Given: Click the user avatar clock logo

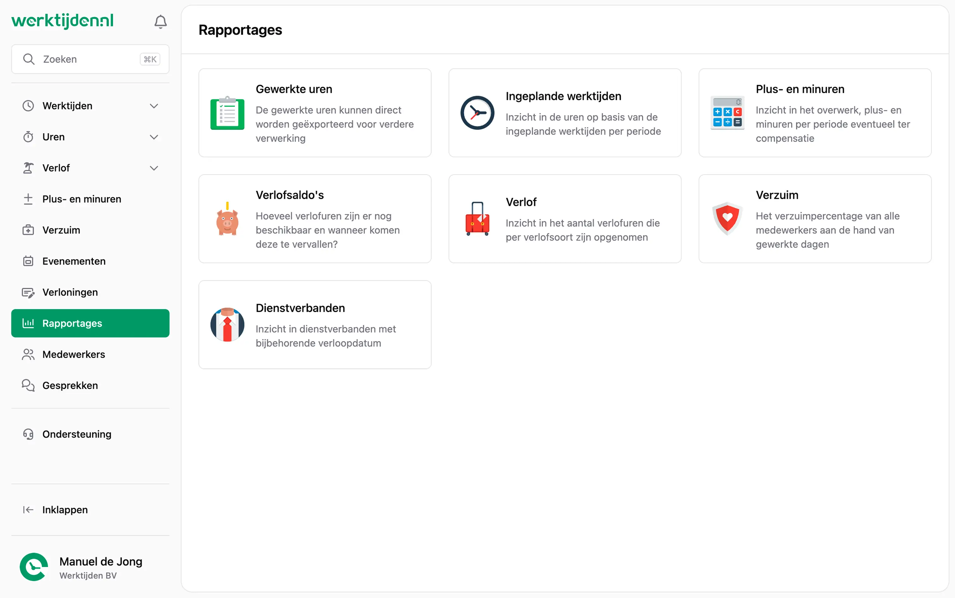Looking at the screenshot, I should 34,567.
